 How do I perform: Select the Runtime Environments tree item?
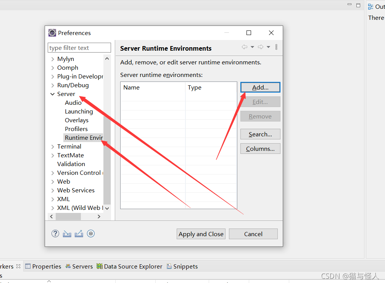tap(84, 138)
